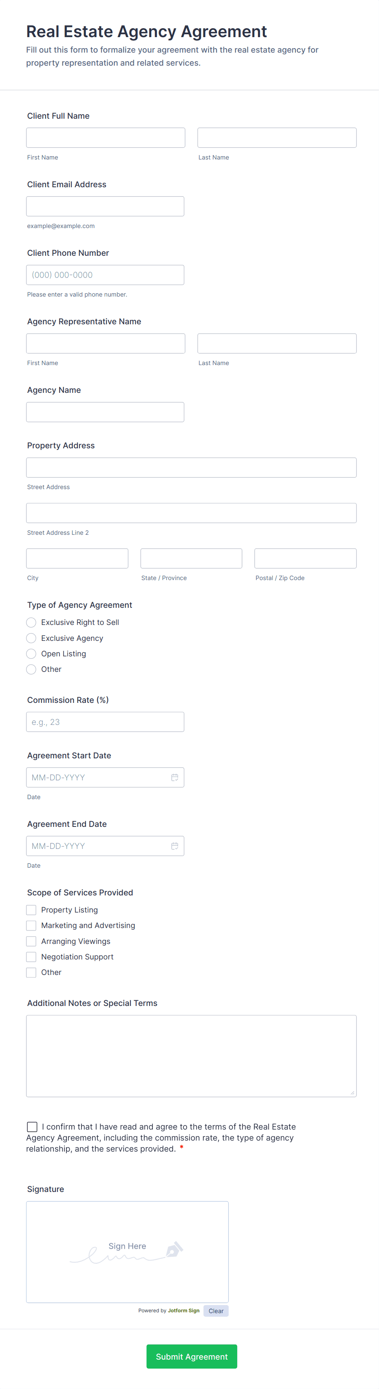This screenshot has width=379, height=1389.
Task: Enable Marketing and Advertising checkbox
Action: 31,925
